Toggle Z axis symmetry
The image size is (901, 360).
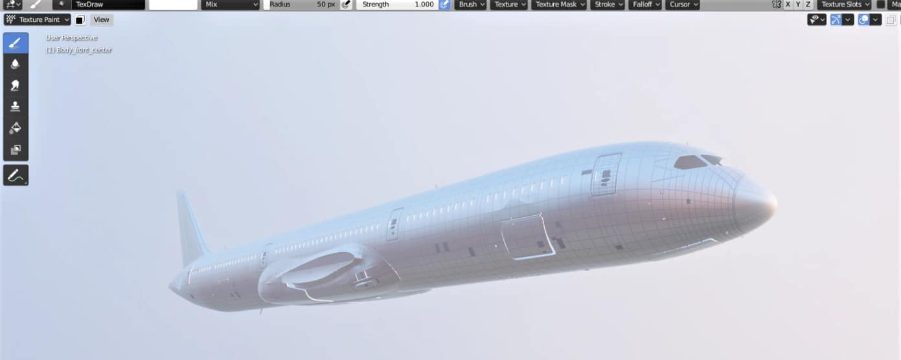pyautogui.click(x=808, y=5)
